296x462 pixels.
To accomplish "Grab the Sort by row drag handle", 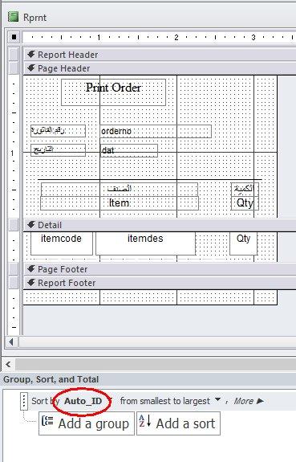I will pyautogui.click(x=24, y=401).
